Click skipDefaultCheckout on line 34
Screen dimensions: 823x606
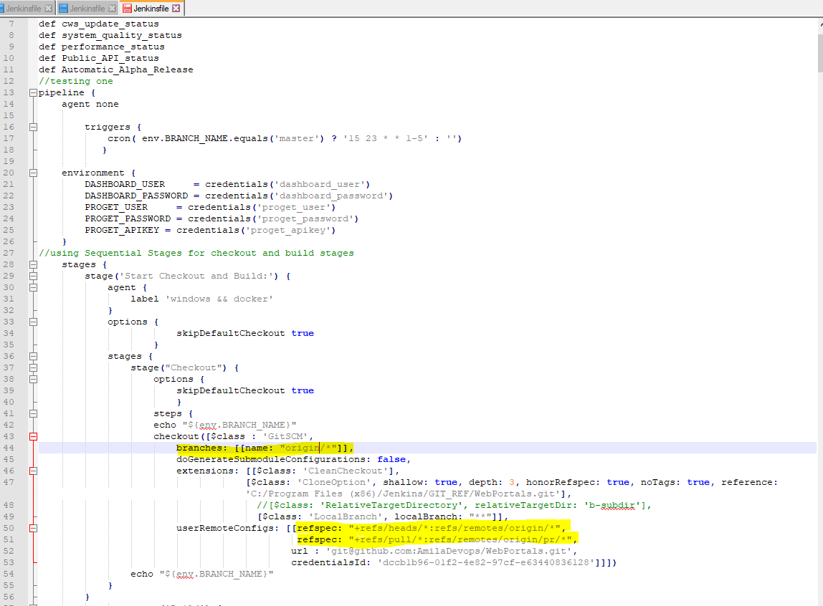[231, 333]
